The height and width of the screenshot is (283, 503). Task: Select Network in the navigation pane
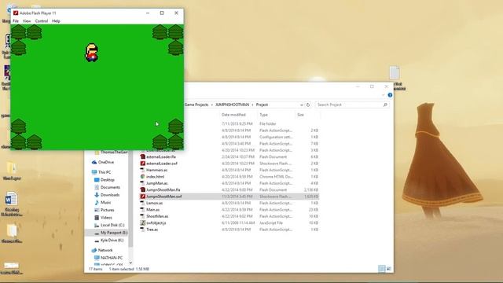click(105, 250)
